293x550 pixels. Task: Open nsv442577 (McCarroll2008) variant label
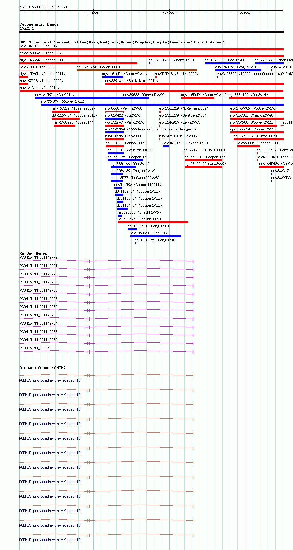click(135, 178)
